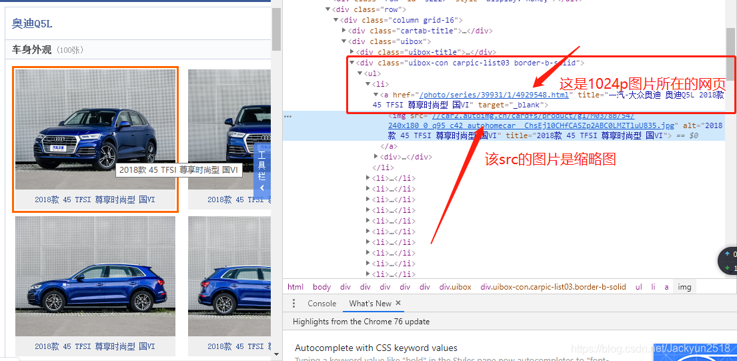Select the a element breadcrumb
The width and height of the screenshot is (737, 361).
tap(666, 287)
